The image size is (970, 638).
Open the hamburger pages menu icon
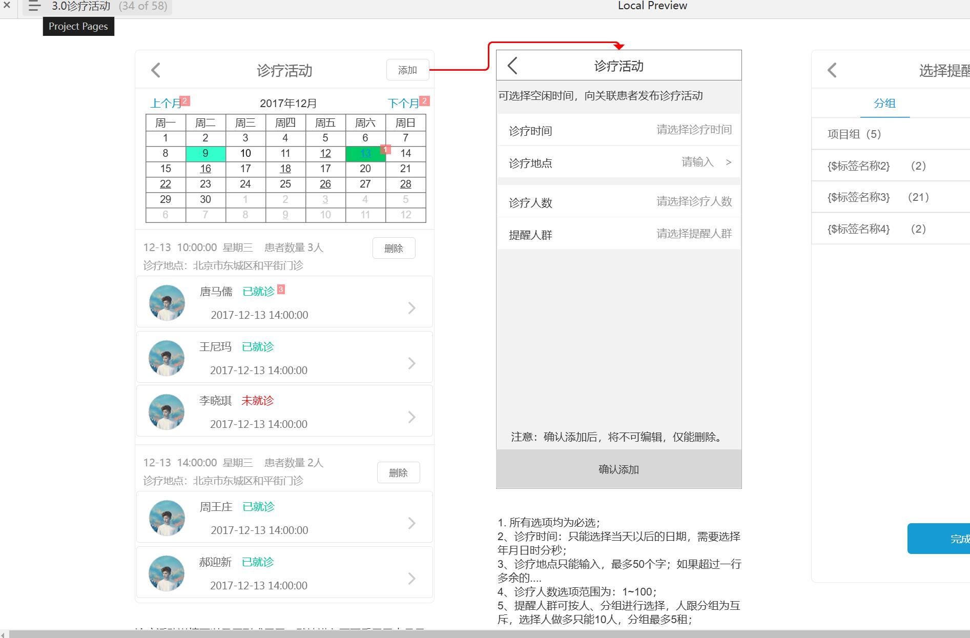coord(34,6)
